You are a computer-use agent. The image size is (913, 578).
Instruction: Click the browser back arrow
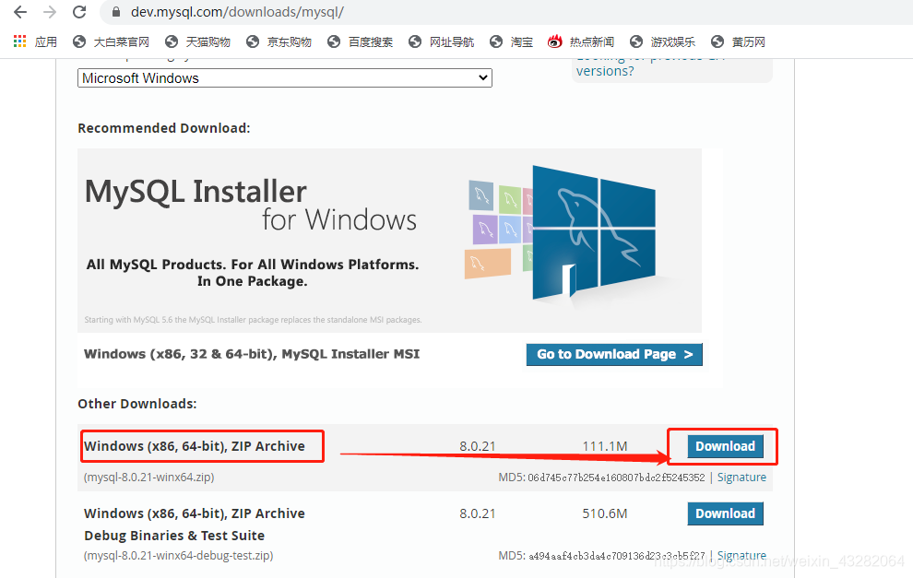[20, 12]
